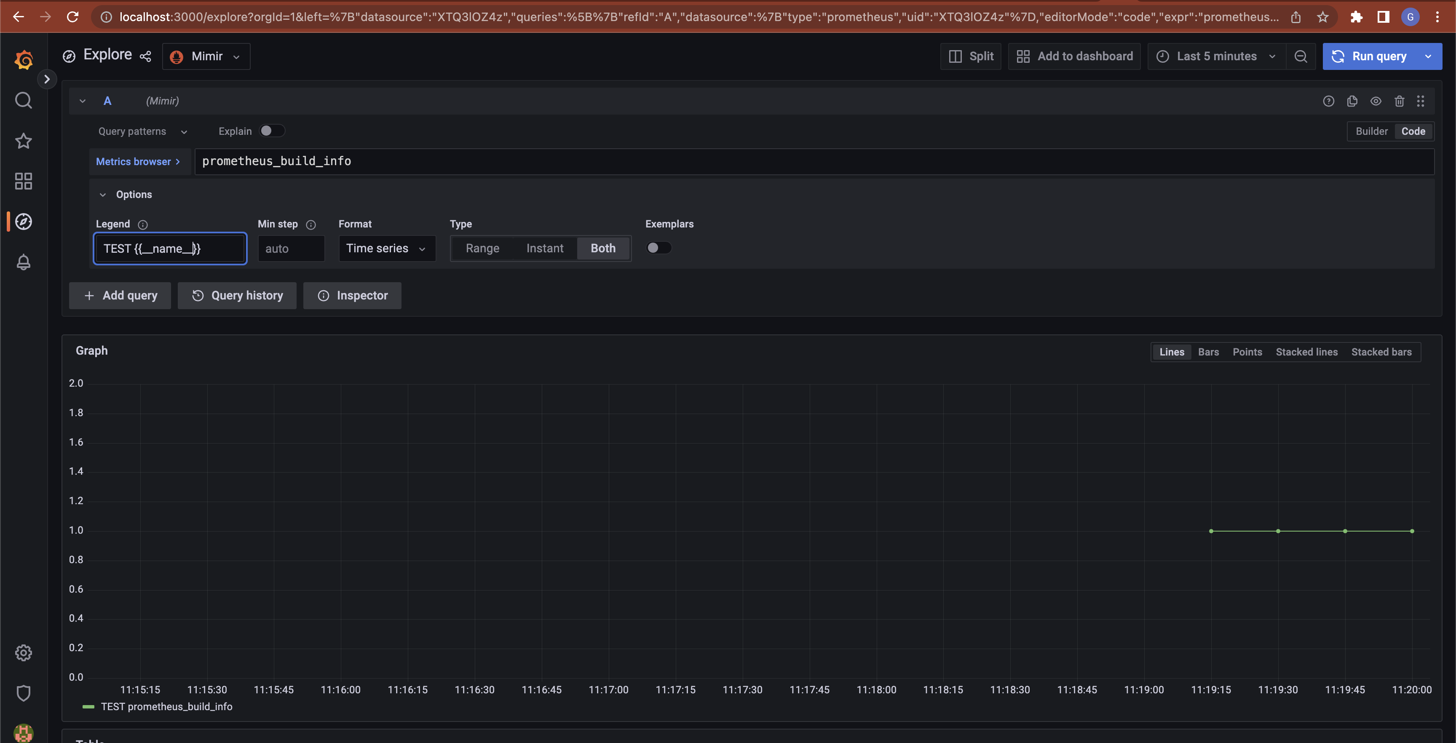Open Alerting bell icon in sidebar

pyautogui.click(x=23, y=262)
